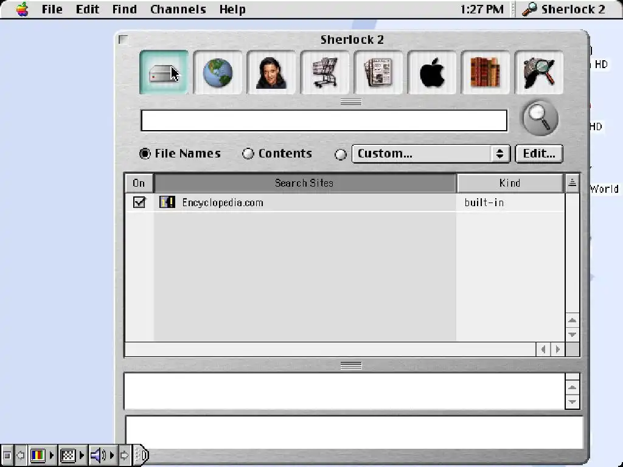Click the site list scroll up arrow
Image resolution: width=623 pixels, height=467 pixels.
[x=572, y=320]
